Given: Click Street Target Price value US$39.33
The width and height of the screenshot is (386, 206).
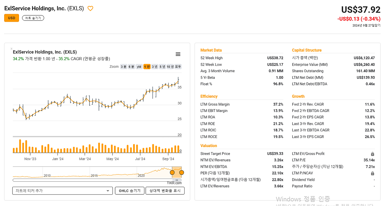Looking at the screenshot, I should (x=275, y=154).
